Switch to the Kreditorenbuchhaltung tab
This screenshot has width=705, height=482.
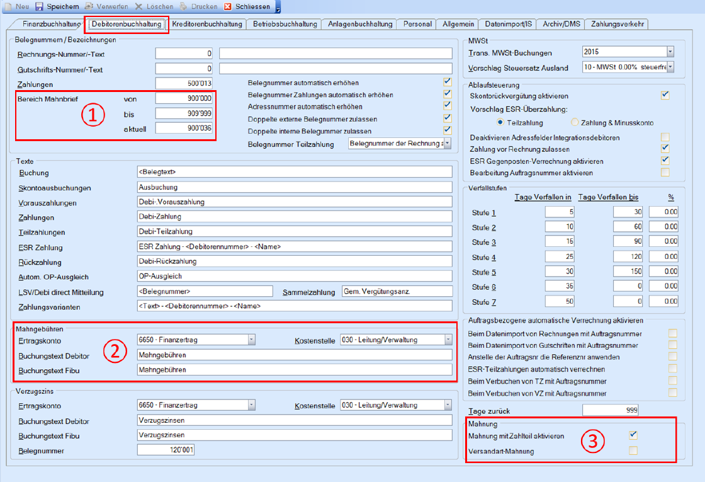tap(208, 24)
